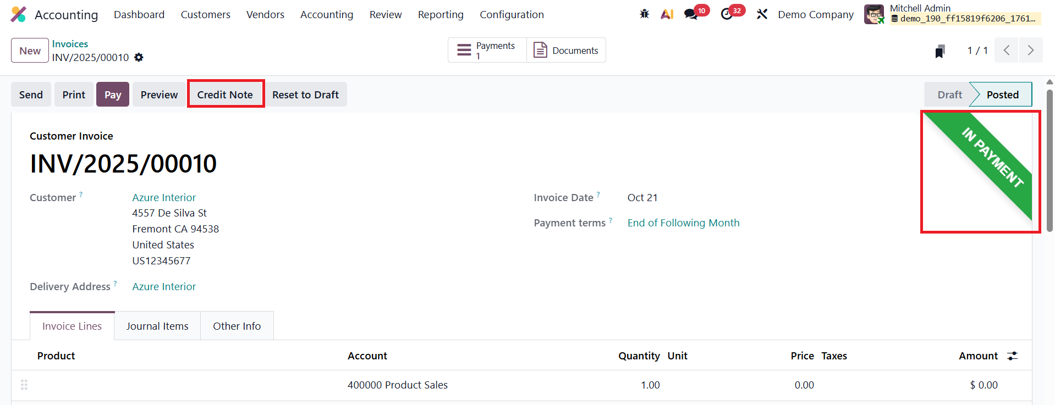The image size is (1055, 405).
Task: Open the conversations chat icon
Action: [691, 14]
